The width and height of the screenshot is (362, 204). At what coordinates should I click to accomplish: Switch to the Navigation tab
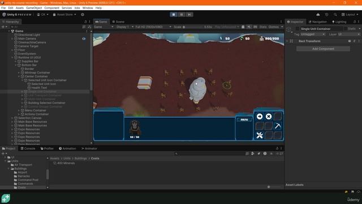(x=318, y=22)
